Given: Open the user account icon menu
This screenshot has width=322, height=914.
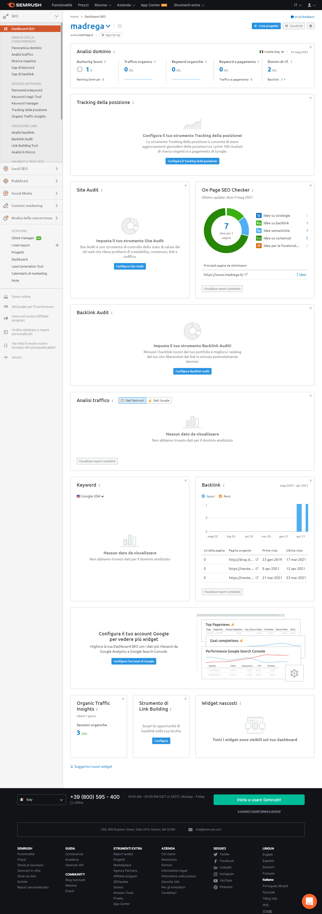Looking at the screenshot, I should tap(311, 5).
